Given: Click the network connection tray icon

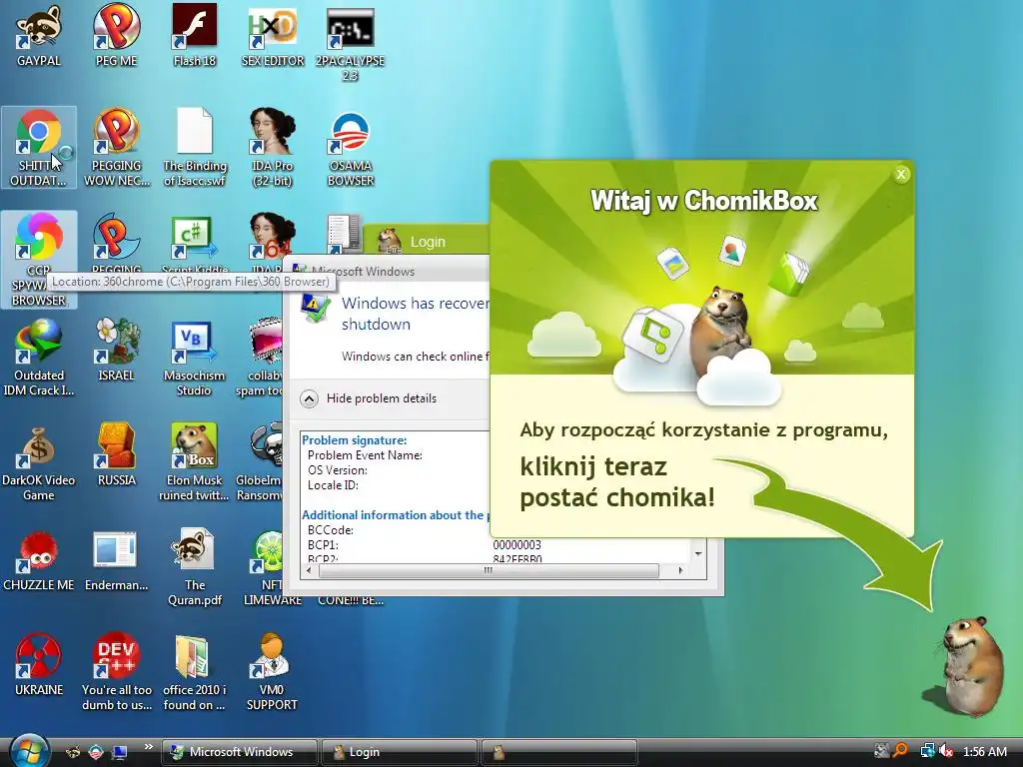Looking at the screenshot, I should point(927,751).
